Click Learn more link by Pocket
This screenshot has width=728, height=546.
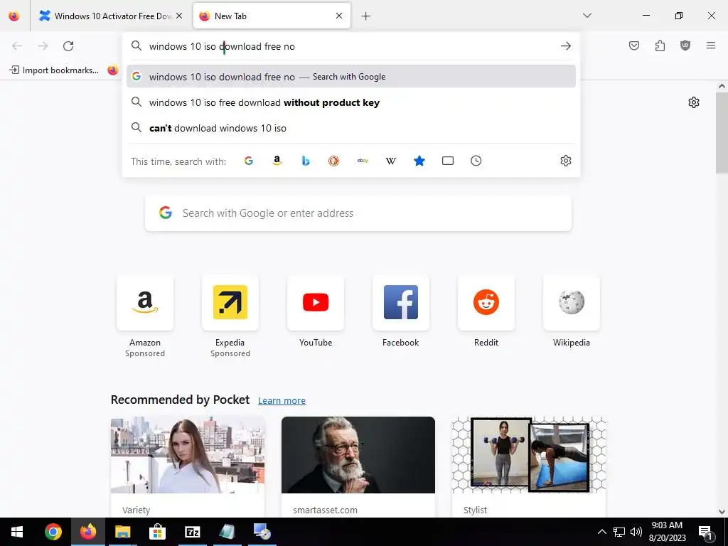[282, 401]
